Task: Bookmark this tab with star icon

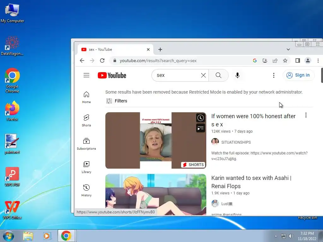Action: point(285,60)
